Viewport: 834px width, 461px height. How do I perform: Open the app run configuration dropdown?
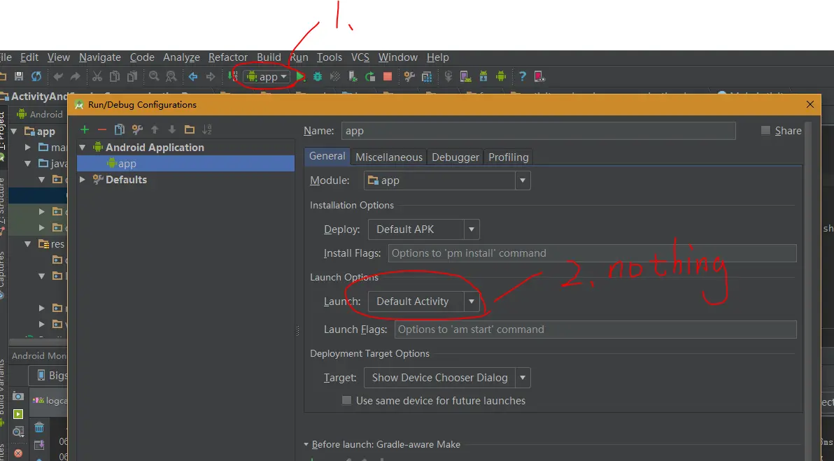tap(266, 76)
